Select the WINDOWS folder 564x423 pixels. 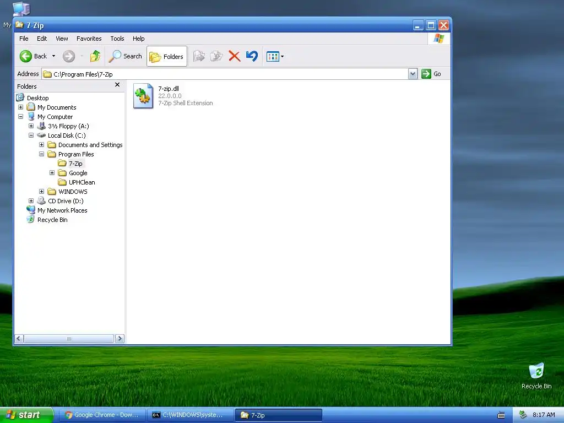(x=73, y=191)
